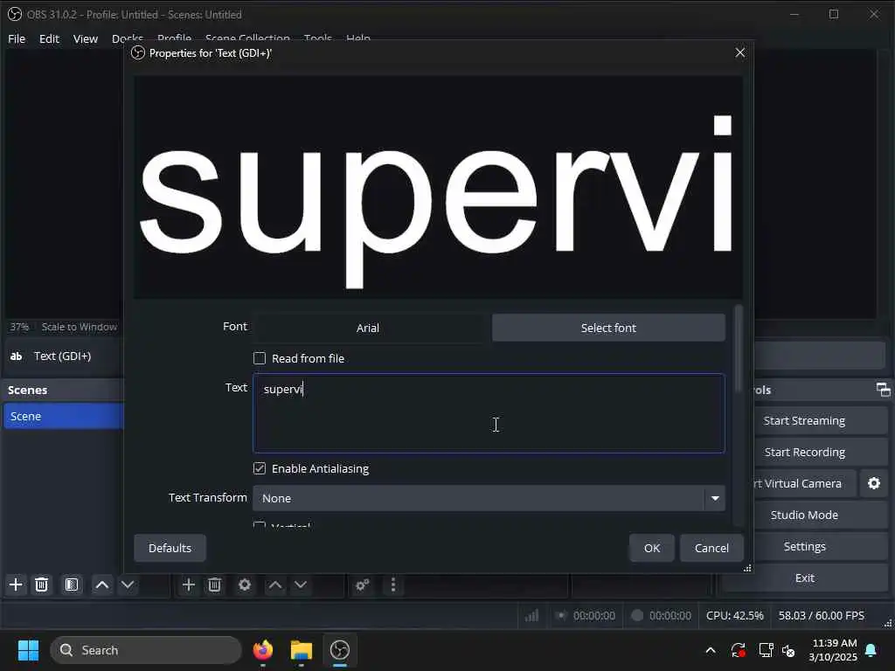The image size is (895, 671).
Task: Click the 37% preview scale label
Action: [x=19, y=327]
